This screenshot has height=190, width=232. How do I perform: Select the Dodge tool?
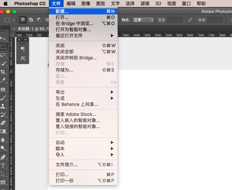click(x=3, y=148)
